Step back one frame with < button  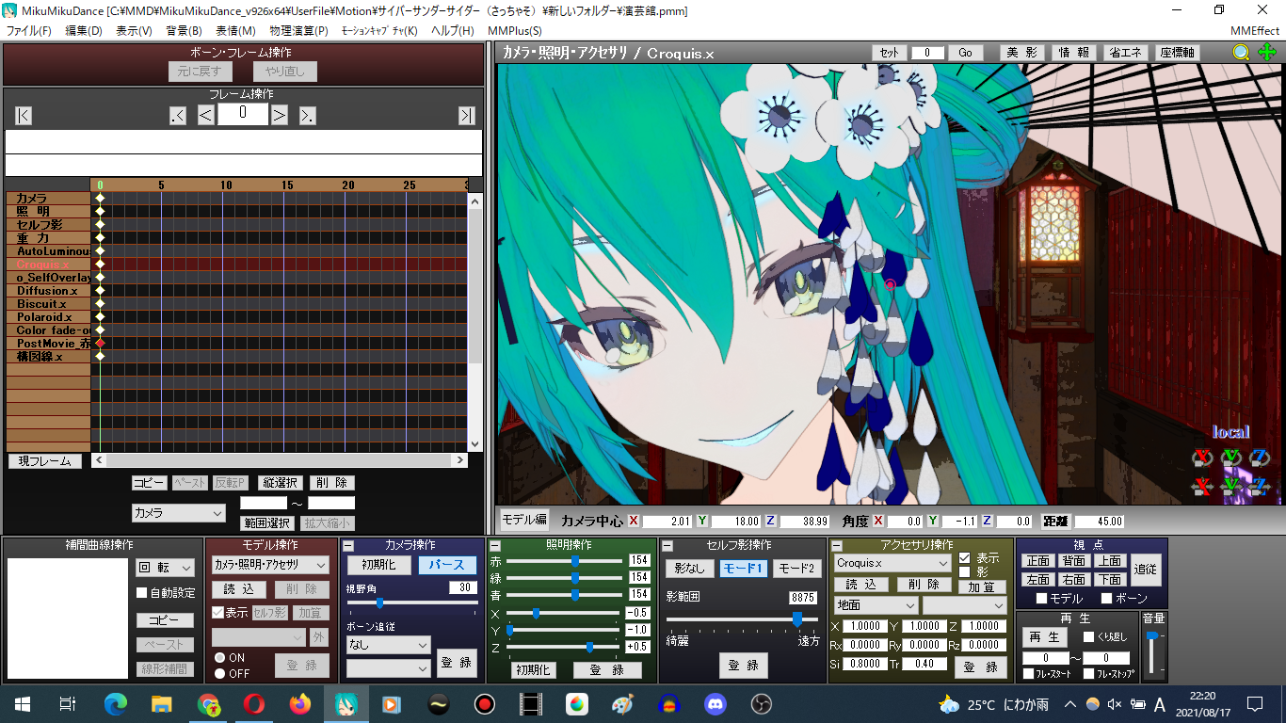pos(206,115)
